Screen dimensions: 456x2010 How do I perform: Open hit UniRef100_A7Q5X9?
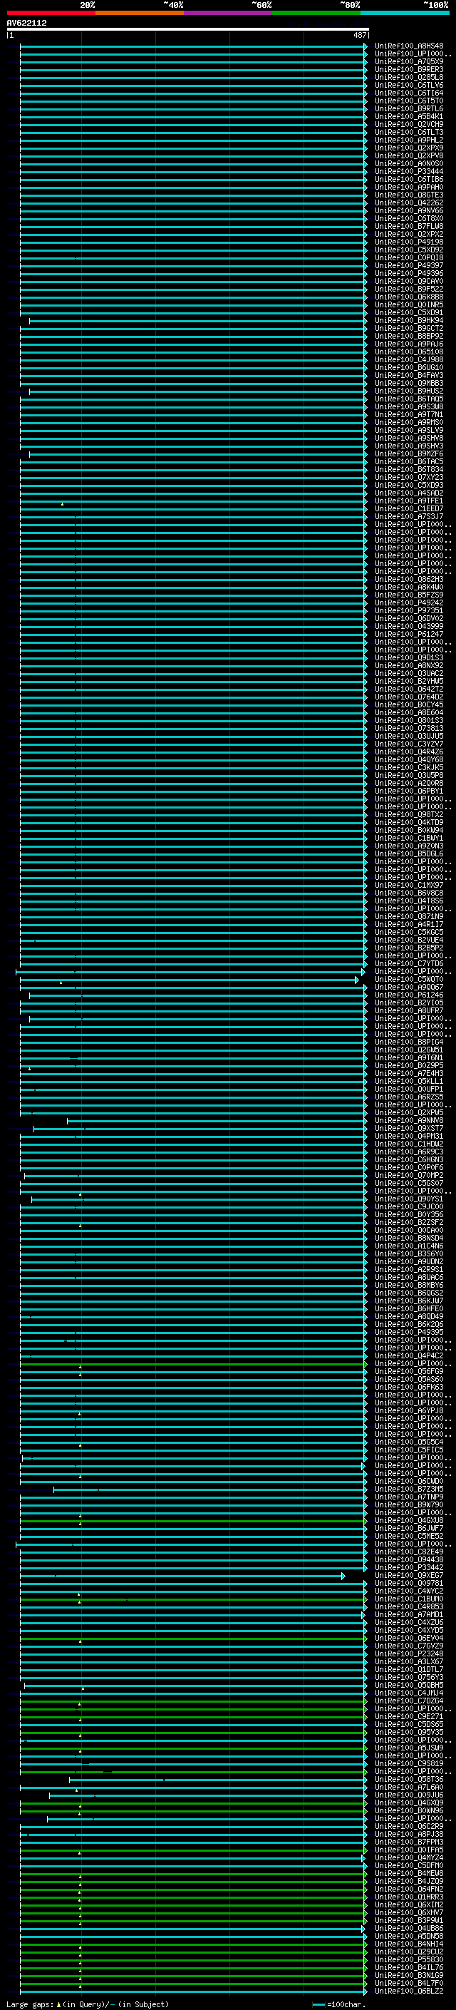pos(408,61)
